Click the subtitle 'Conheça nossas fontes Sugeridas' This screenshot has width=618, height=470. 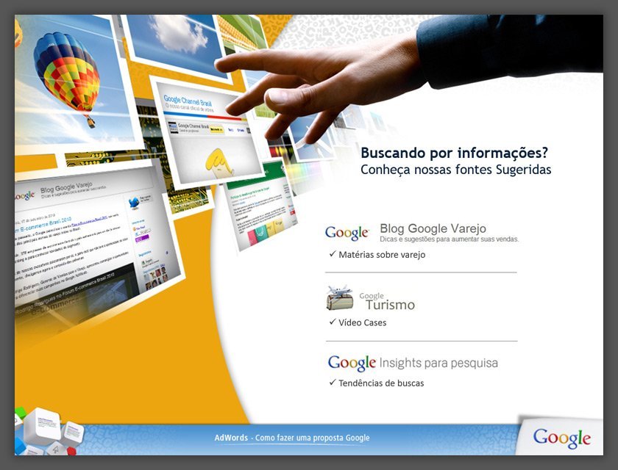pos(455,170)
